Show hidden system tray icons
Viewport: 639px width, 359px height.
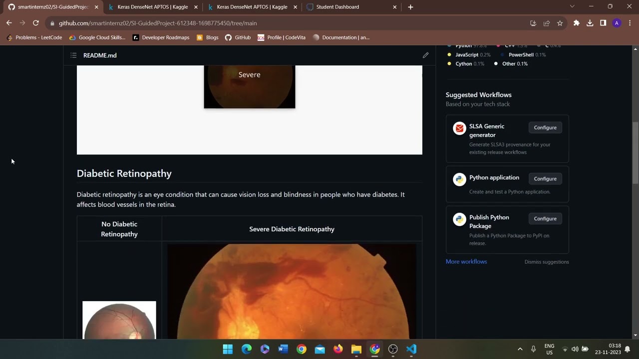point(520,349)
